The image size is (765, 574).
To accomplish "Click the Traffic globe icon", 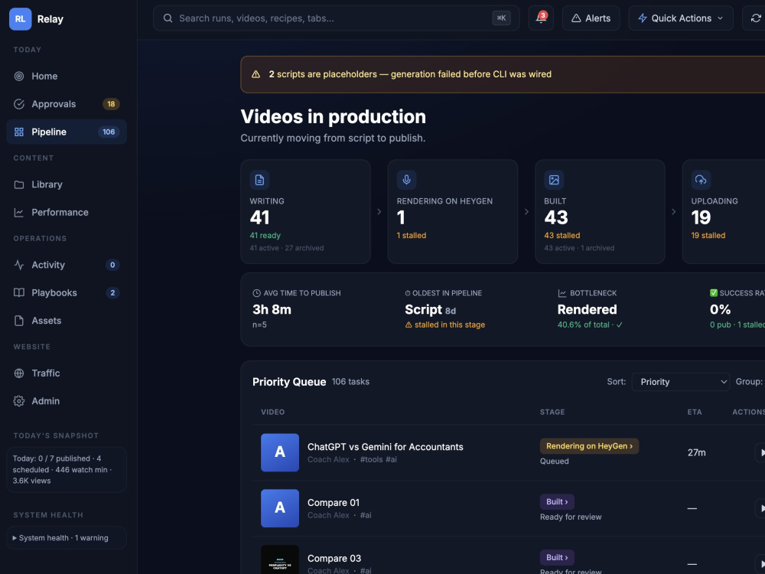I will coord(19,373).
